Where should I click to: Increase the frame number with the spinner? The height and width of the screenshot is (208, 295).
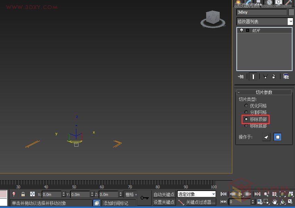(x=253, y=200)
